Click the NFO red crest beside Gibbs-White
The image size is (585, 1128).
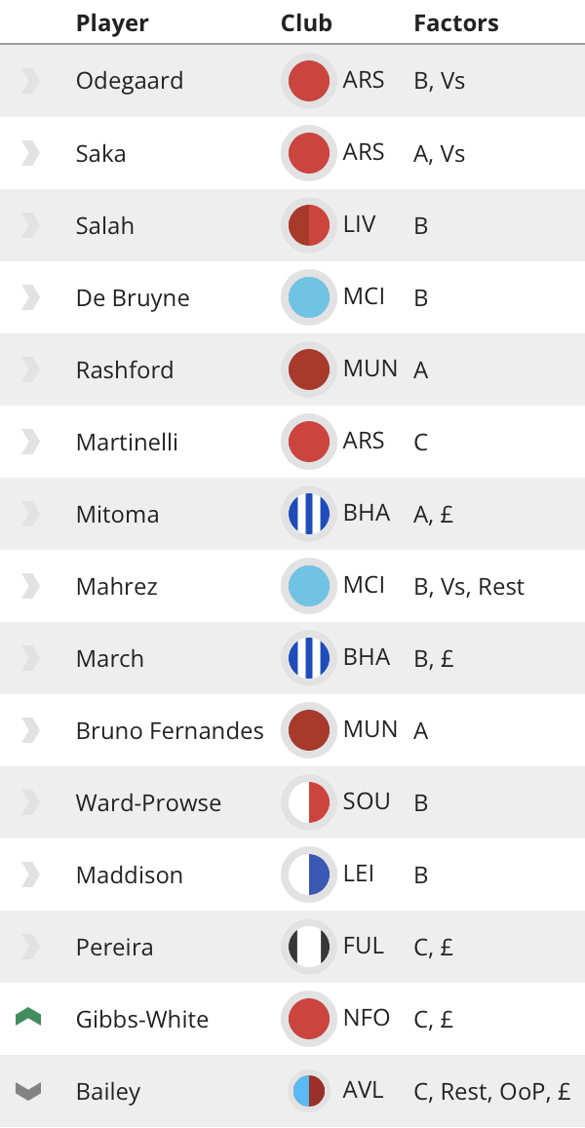click(x=308, y=1018)
